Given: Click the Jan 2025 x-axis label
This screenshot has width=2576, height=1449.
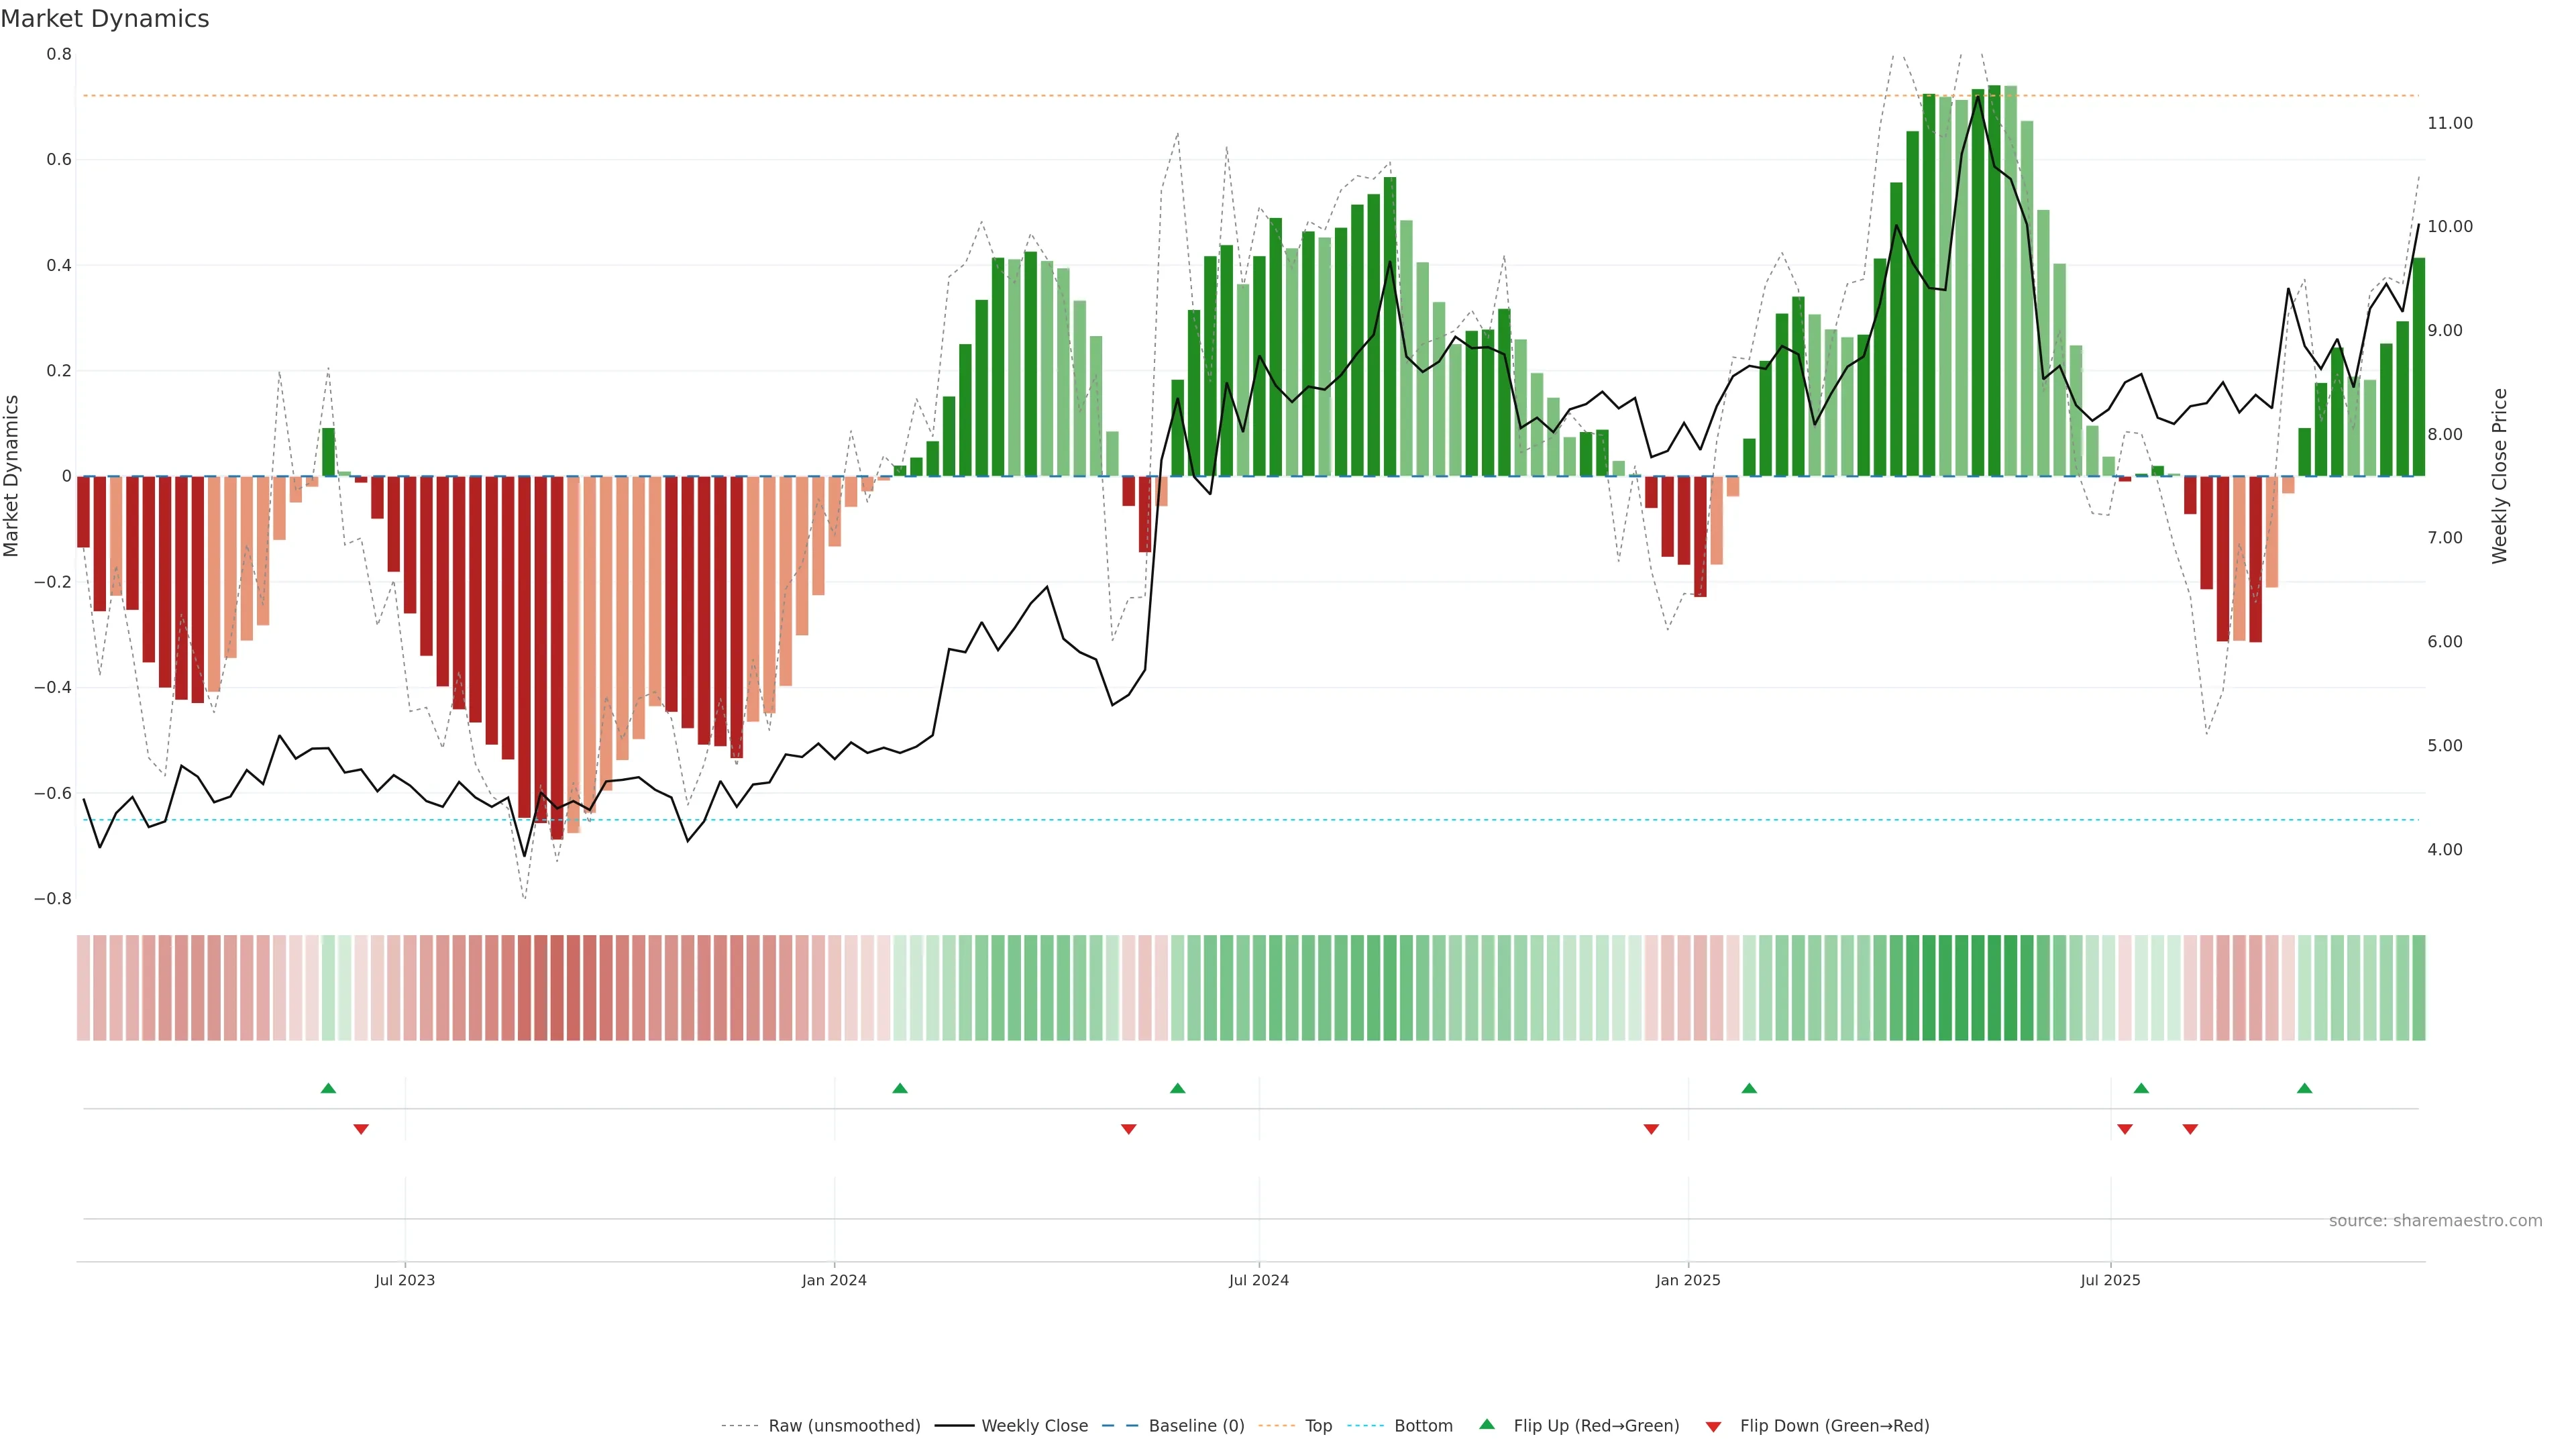Looking at the screenshot, I should [1688, 1280].
